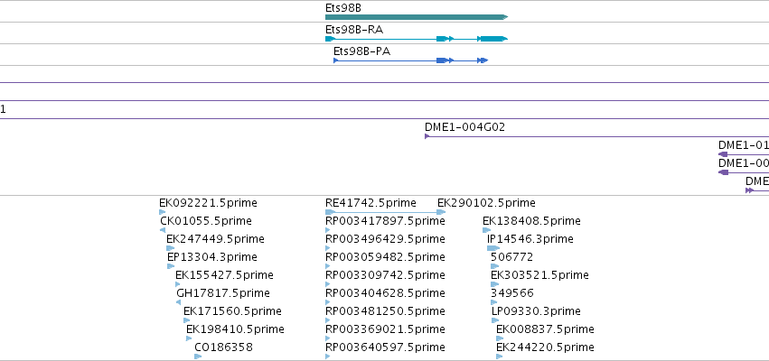Click the IP14546.3prime feature glyph
The width and height of the screenshot is (769, 361).
coord(493,248)
